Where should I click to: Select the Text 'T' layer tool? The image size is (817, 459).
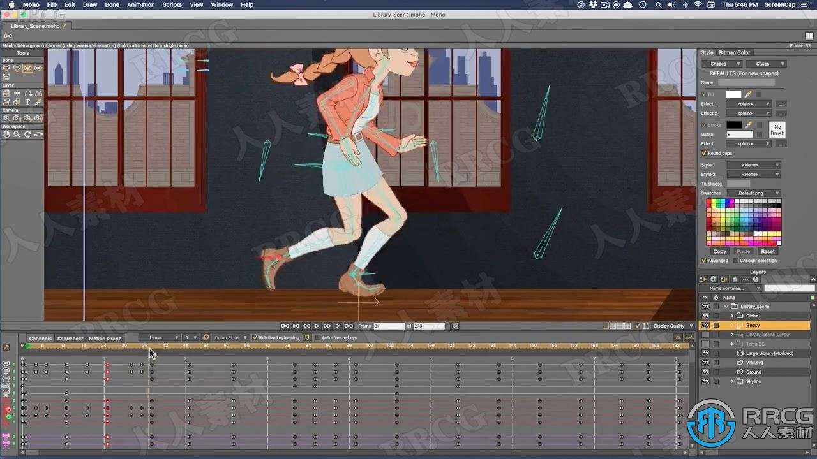tap(27, 102)
